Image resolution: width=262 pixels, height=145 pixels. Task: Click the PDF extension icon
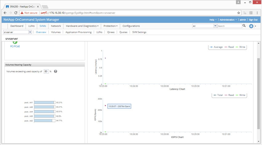(251, 13)
